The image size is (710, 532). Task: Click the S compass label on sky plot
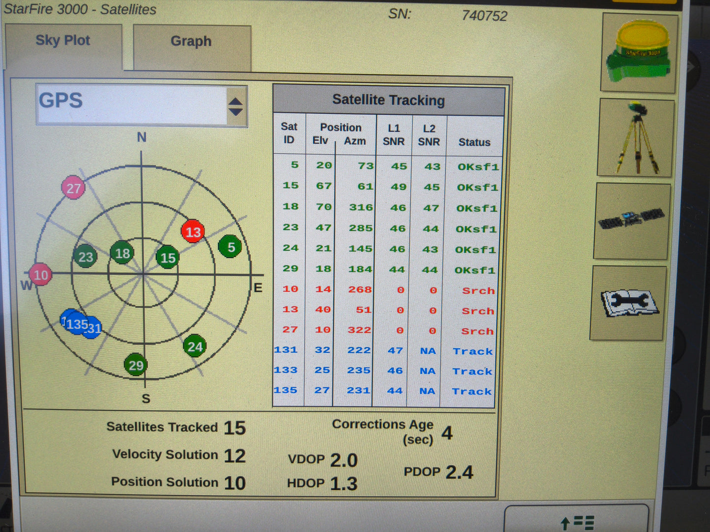146,399
